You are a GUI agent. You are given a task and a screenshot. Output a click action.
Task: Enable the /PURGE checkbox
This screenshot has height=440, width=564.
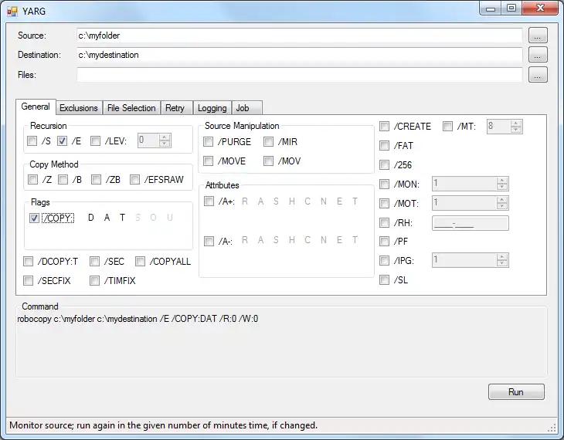tap(209, 141)
